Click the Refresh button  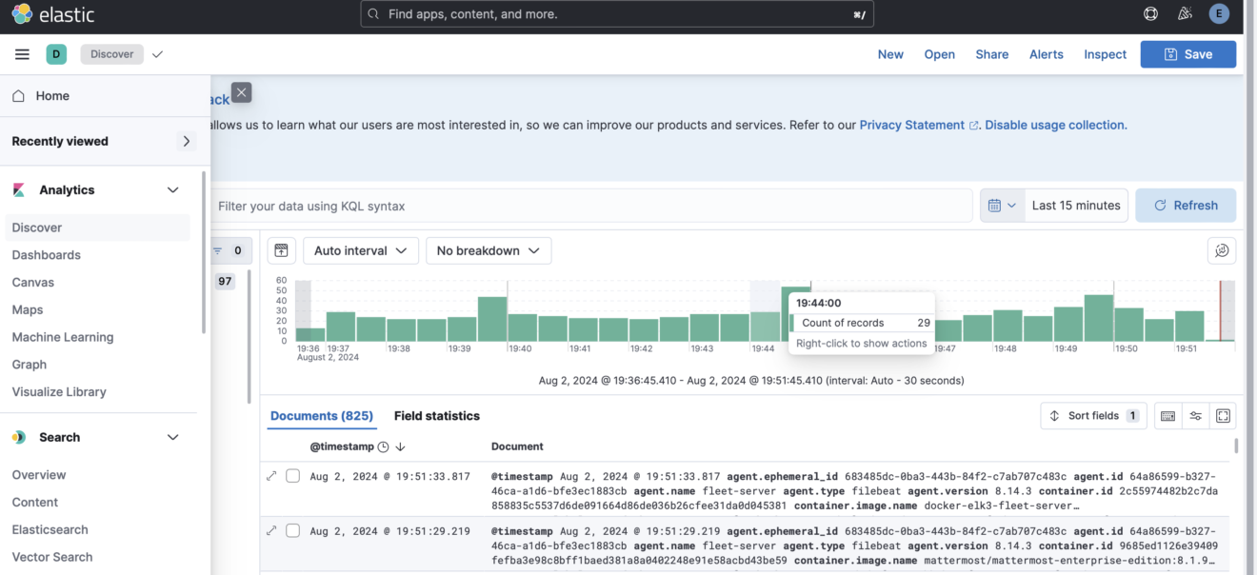click(1186, 205)
